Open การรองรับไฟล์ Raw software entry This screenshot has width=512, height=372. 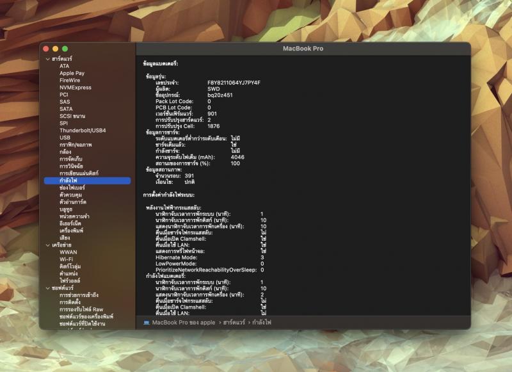pyautogui.click(x=81, y=309)
